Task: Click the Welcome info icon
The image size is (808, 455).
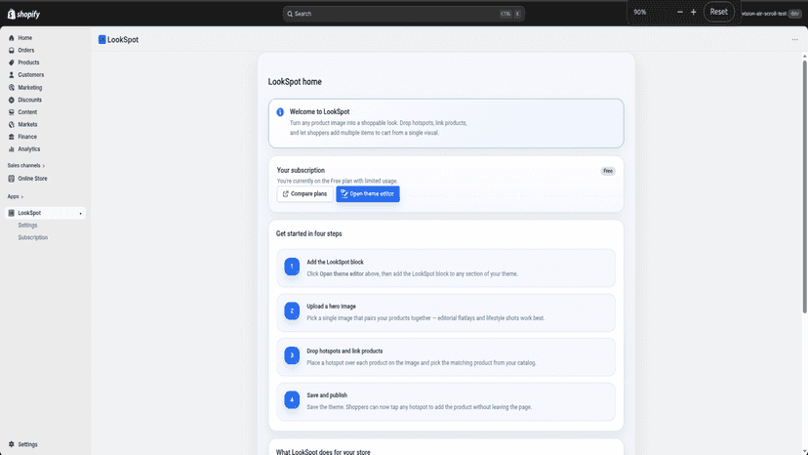Action: (280, 112)
